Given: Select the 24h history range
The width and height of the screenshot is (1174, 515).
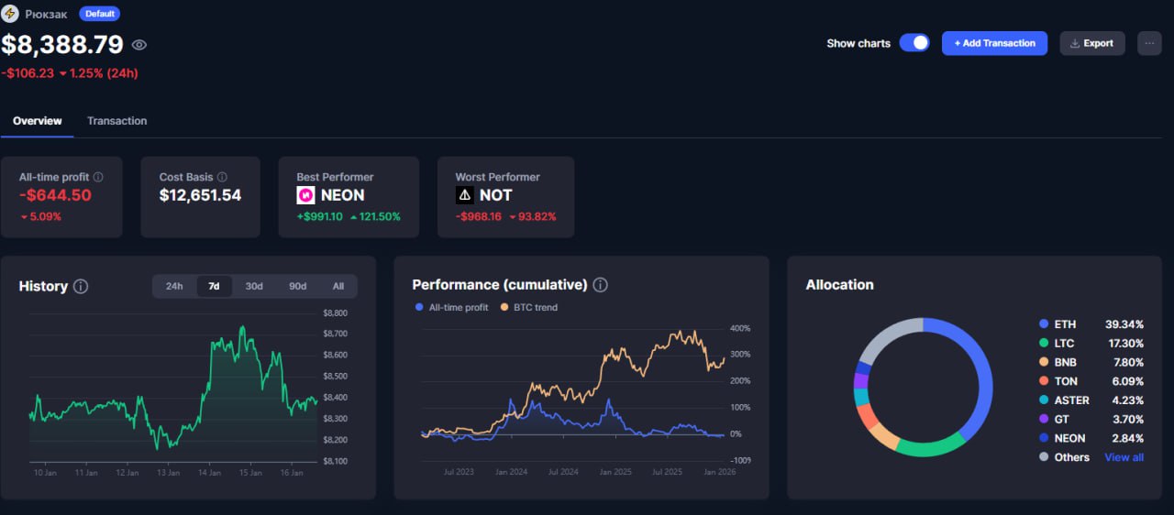Looking at the screenshot, I should coord(174,286).
